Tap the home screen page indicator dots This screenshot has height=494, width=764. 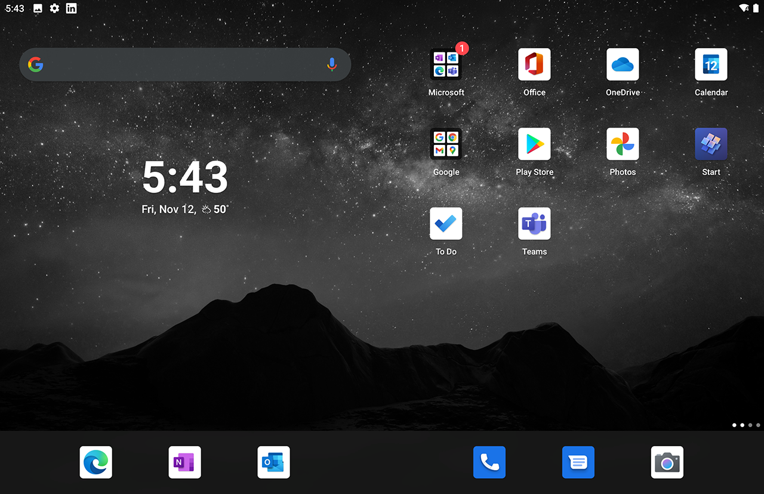point(746,425)
